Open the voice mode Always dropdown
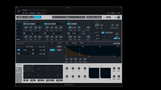 coord(98,35)
